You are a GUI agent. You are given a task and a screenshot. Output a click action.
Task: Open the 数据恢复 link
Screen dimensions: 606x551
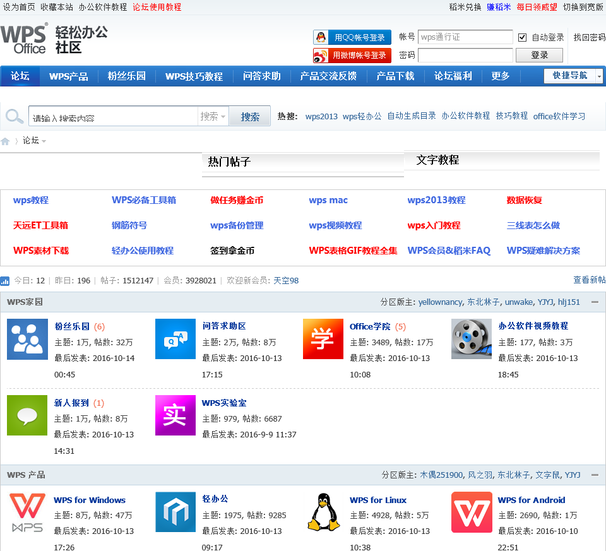click(524, 200)
